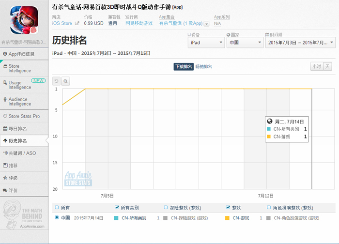This screenshot has height=244, width=339.
Task: Select the 小时 granularity button
Action: click(x=317, y=66)
